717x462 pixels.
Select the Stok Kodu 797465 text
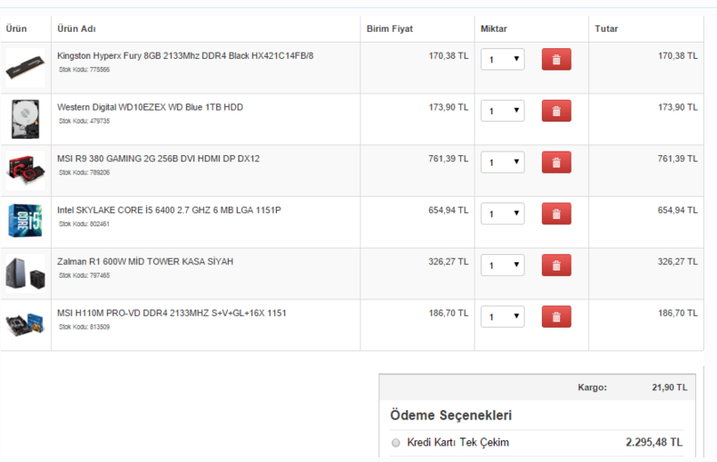click(x=84, y=275)
